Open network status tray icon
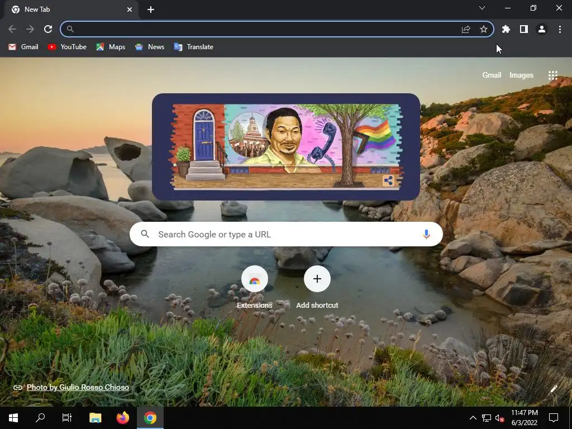Screen dimensions: 572x429 (x=487, y=418)
